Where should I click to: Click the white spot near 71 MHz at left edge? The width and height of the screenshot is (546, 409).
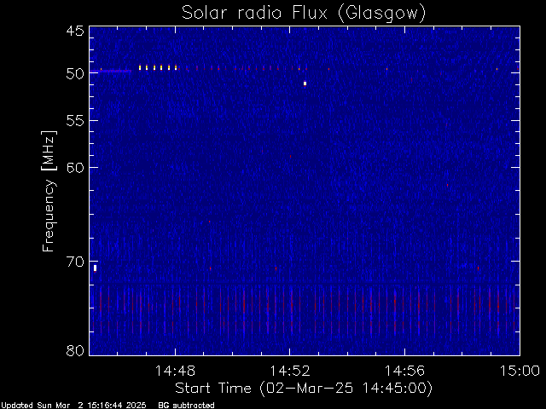pyautogui.click(x=95, y=268)
